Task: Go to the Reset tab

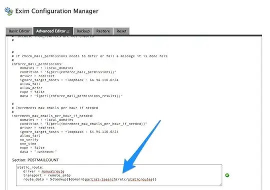Action: click(121, 31)
